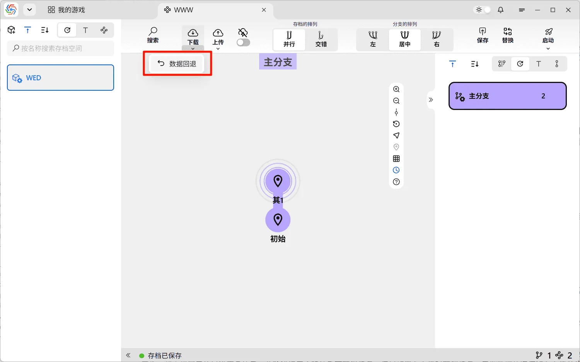Switch to the 我的游戏 tab
Screen dimensions: 580x362
pos(65,10)
